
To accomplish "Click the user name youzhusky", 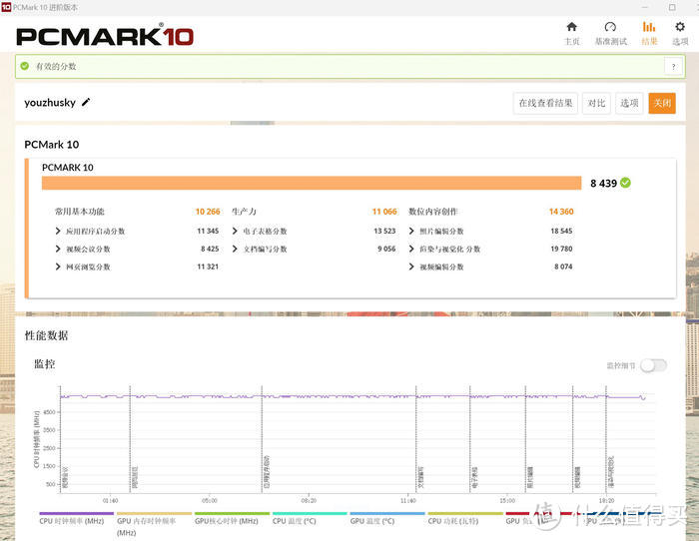I will 50,103.
